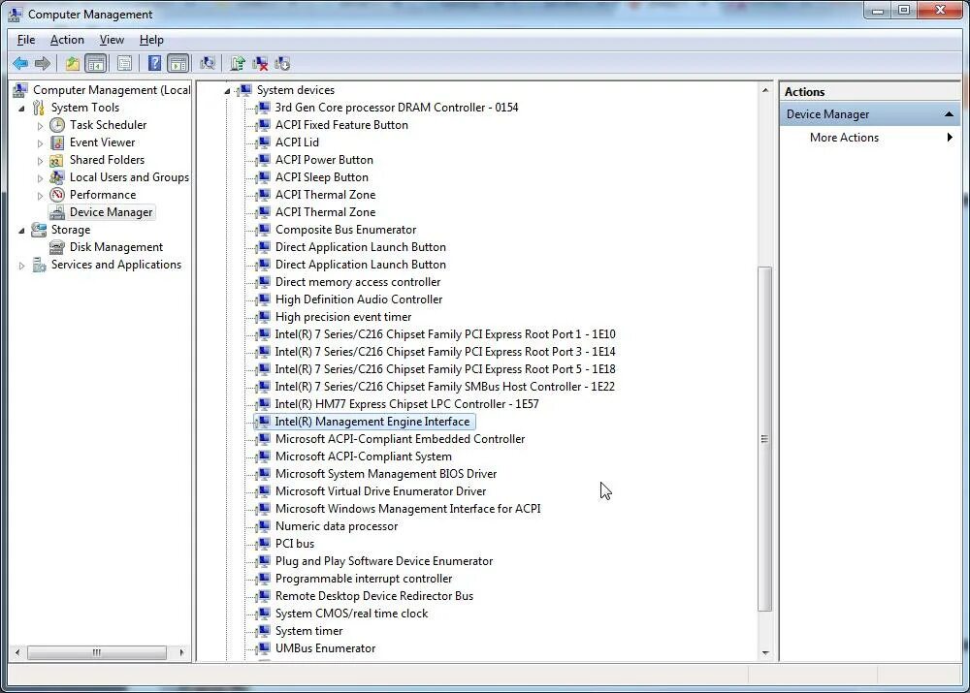This screenshot has height=693, width=970.
Task: Click the PCI bus device icon
Action: (264, 544)
